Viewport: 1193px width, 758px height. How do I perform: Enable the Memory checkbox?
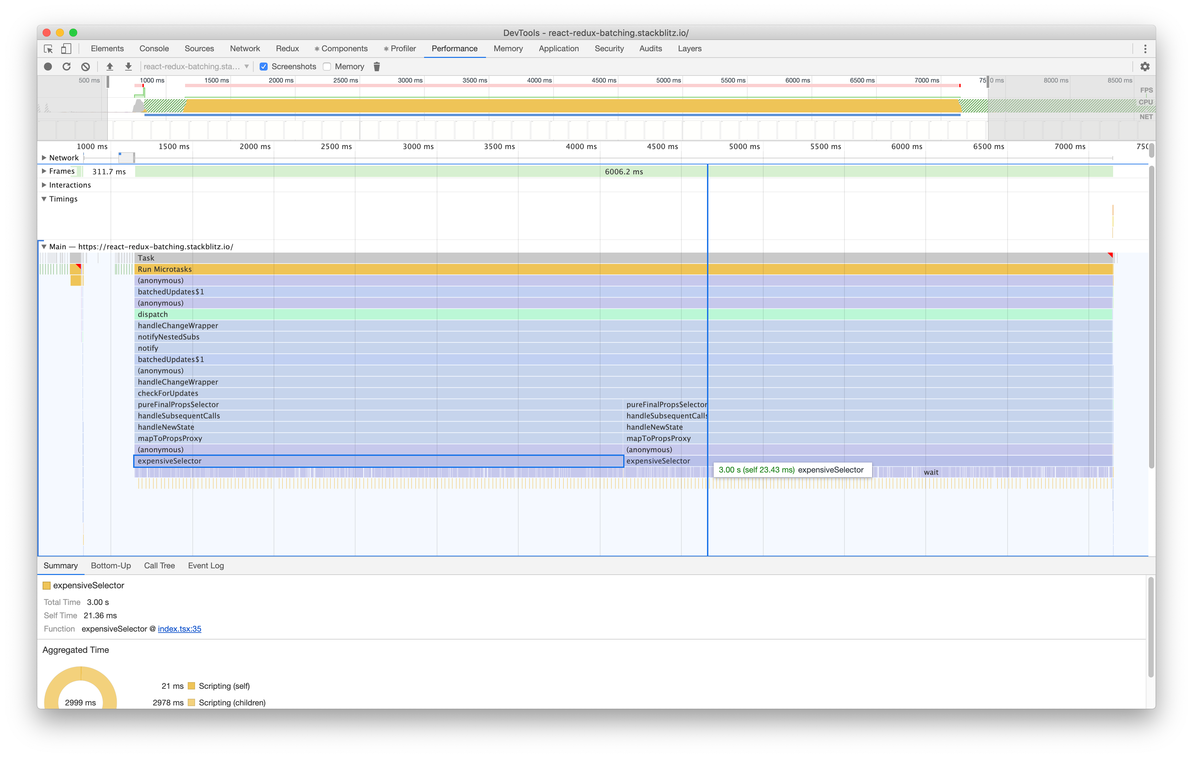coord(327,66)
